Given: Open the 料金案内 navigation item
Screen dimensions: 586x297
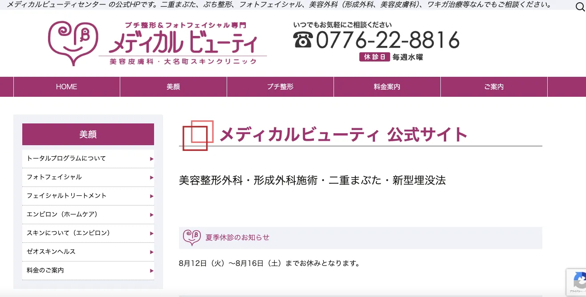Looking at the screenshot, I should coord(387,87).
